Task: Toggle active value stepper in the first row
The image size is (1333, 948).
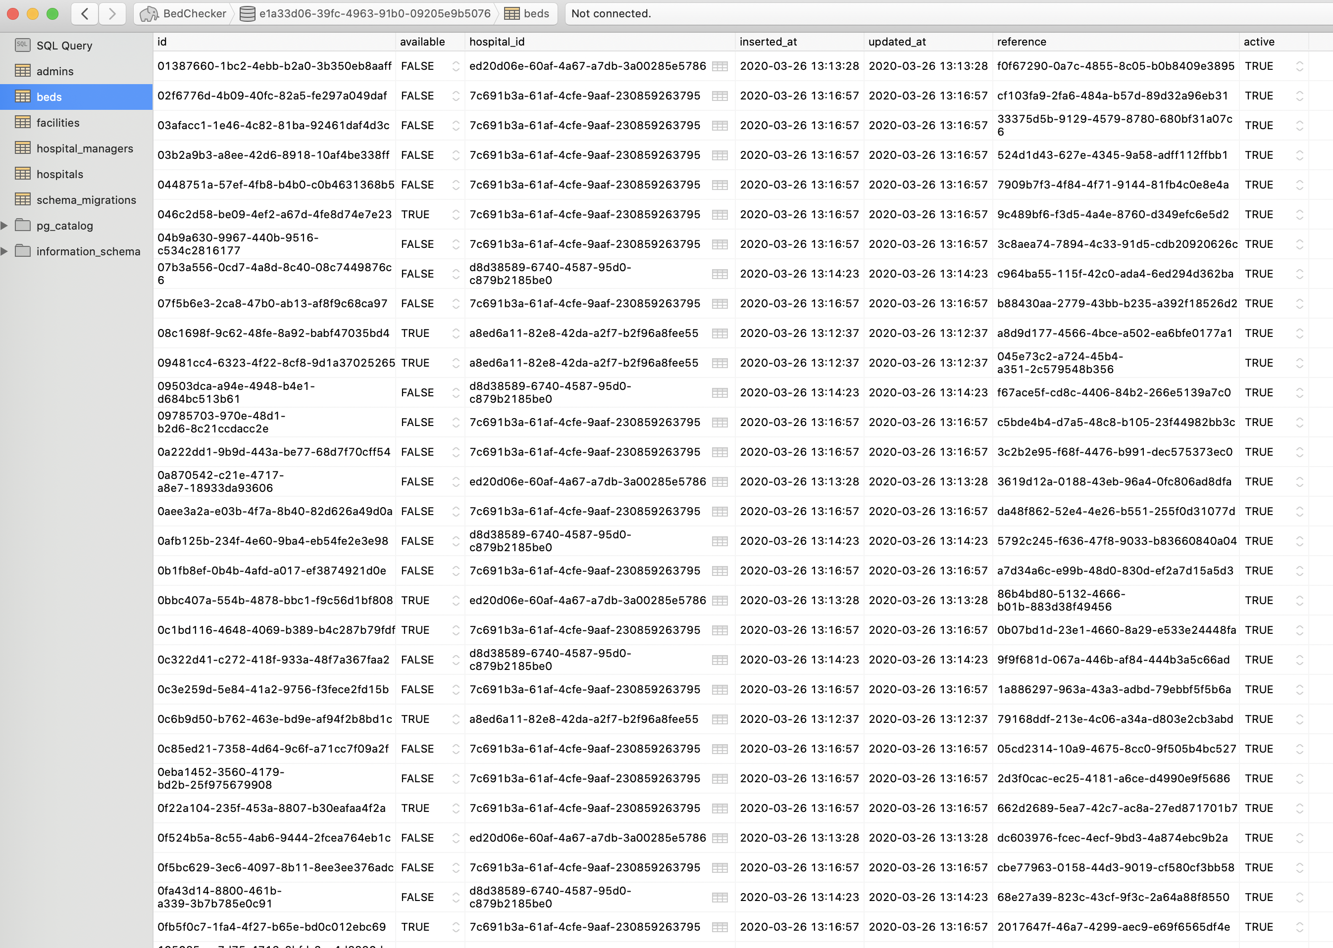Action: click(1299, 66)
